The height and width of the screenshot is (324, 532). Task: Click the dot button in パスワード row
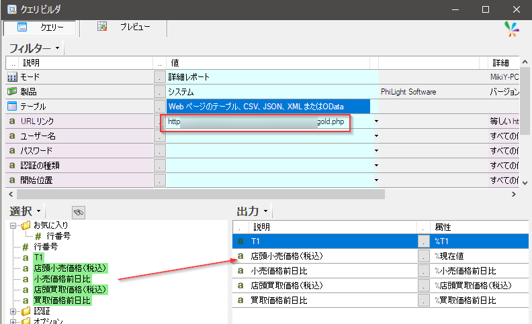pyautogui.click(x=159, y=150)
